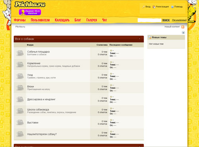Viewport: 199px width, 147px height.
Task: Click the Статистика column header
Action: click(x=102, y=45)
